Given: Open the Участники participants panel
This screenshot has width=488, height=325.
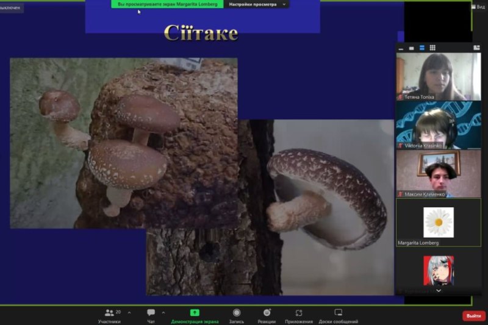Looking at the screenshot, I should 109,315.
